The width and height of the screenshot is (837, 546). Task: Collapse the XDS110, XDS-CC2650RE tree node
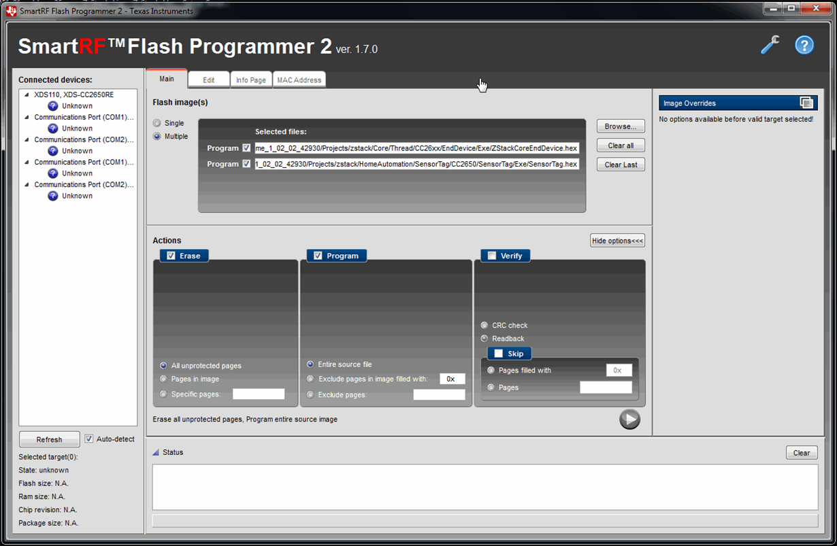pos(27,95)
